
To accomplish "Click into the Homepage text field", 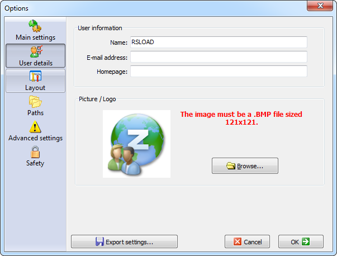I will [x=219, y=72].
